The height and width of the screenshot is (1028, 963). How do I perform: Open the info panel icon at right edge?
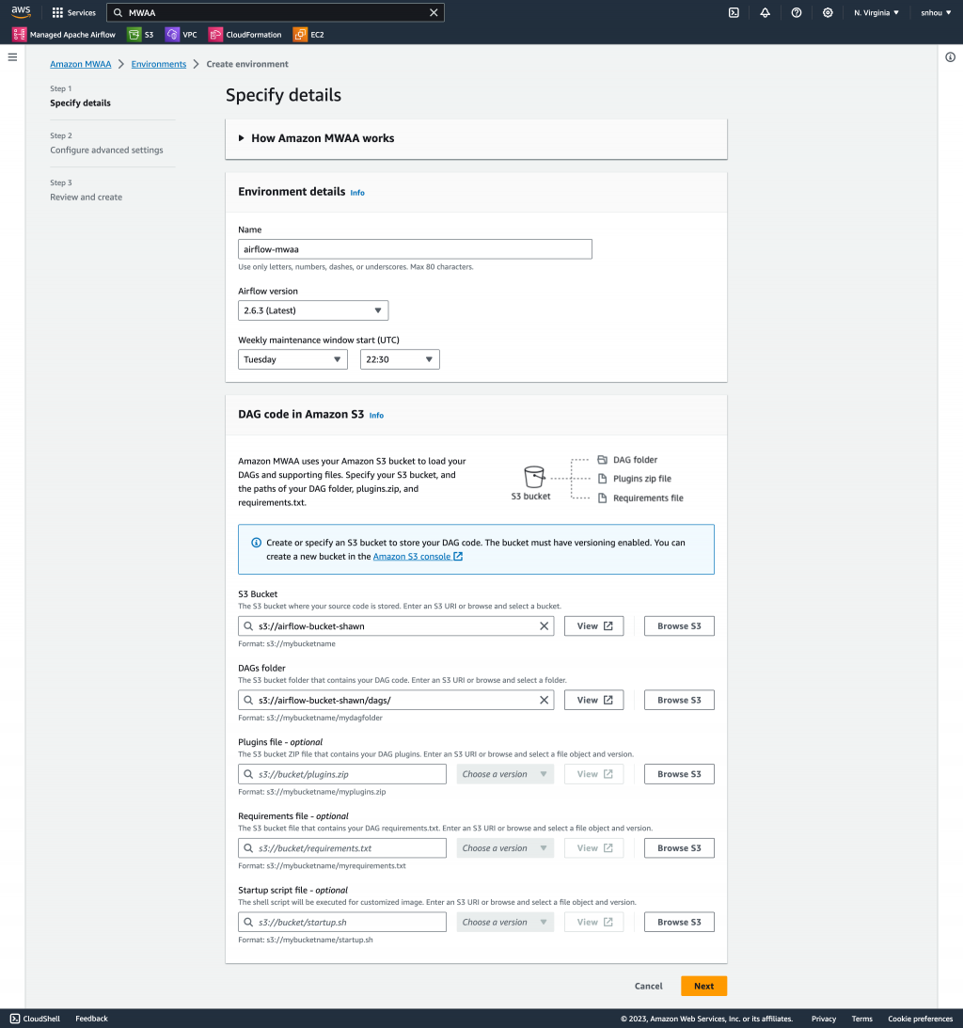pyautogui.click(x=950, y=57)
